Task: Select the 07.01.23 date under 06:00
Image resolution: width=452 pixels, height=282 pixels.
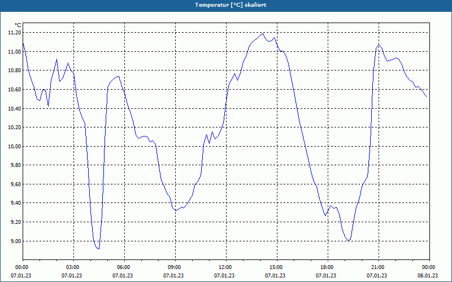Action: [x=123, y=276]
